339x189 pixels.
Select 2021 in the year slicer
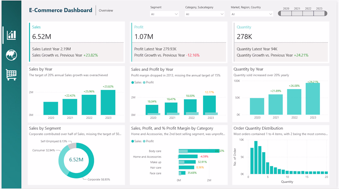coord(297,14)
